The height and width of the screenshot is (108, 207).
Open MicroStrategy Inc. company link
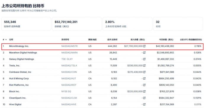19,46
